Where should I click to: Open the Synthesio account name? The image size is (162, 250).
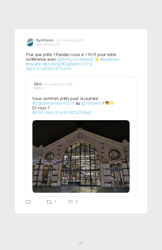pyautogui.click(x=45, y=40)
